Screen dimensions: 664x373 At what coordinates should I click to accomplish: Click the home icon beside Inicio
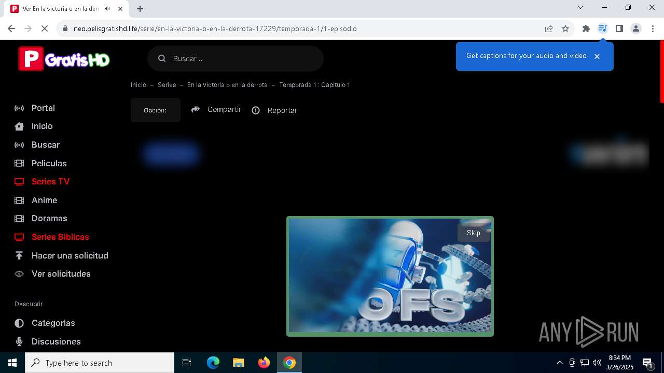(x=19, y=126)
